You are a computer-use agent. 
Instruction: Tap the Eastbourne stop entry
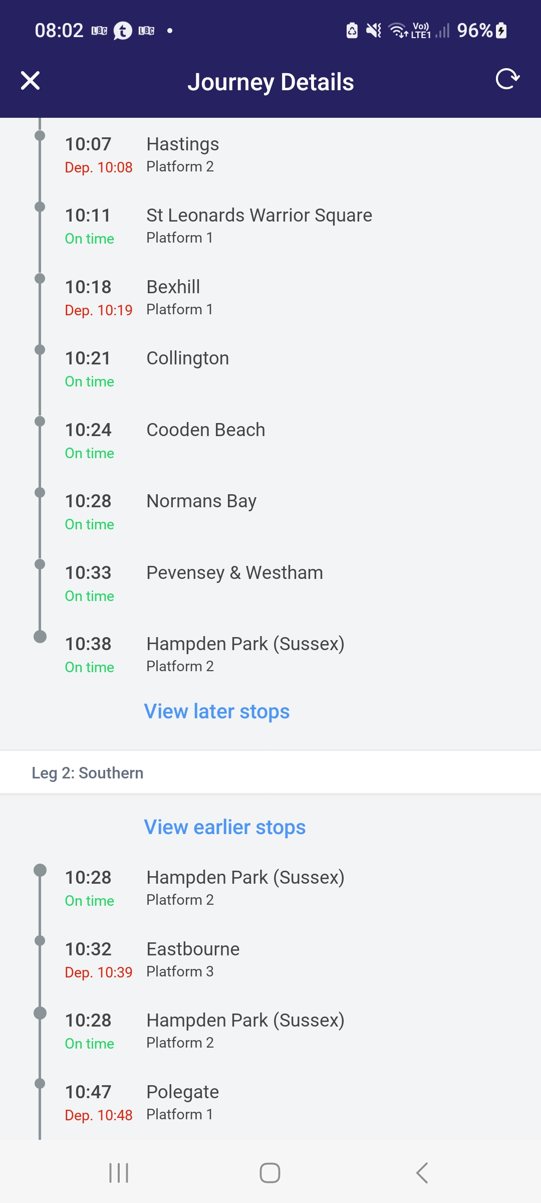(193, 950)
